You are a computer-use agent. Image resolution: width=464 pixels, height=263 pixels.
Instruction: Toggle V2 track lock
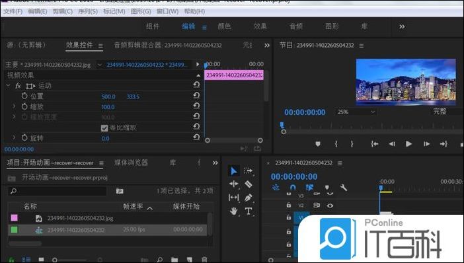click(289, 205)
